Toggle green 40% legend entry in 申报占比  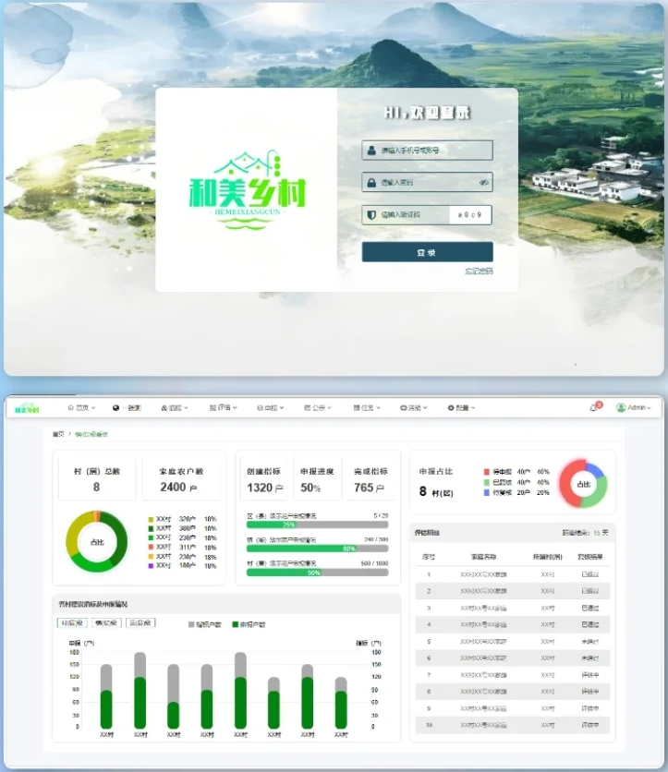(516, 482)
